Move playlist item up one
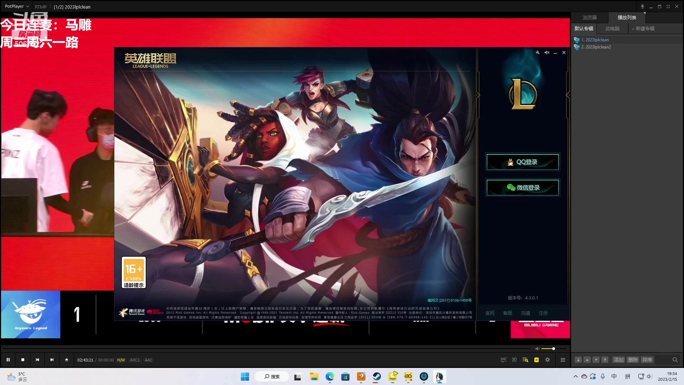Screen dimensions: 684x385 pos(587,360)
